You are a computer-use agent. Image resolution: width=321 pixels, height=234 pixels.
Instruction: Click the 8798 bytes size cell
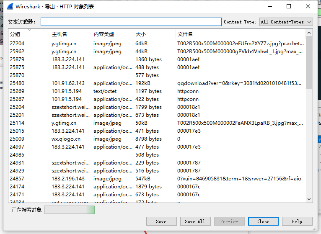pos(148,139)
